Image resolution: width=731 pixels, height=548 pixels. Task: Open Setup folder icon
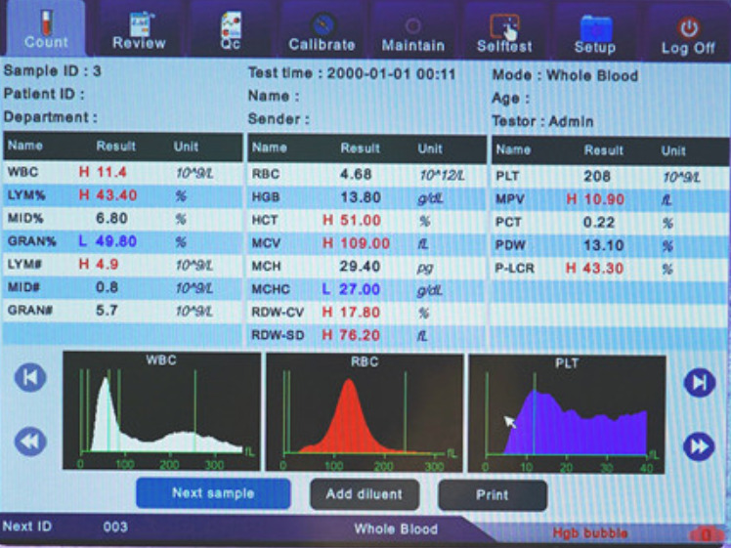tap(594, 30)
